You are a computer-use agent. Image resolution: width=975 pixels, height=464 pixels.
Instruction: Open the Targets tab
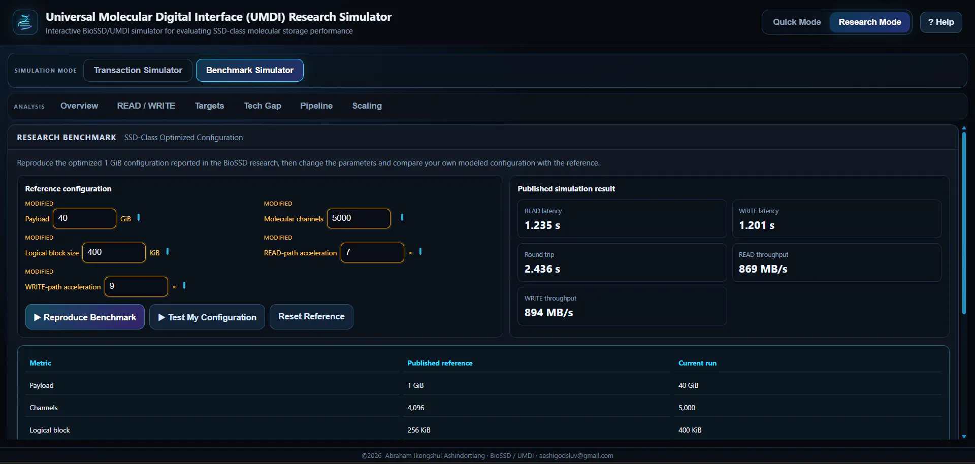click(x=209, y=106)
